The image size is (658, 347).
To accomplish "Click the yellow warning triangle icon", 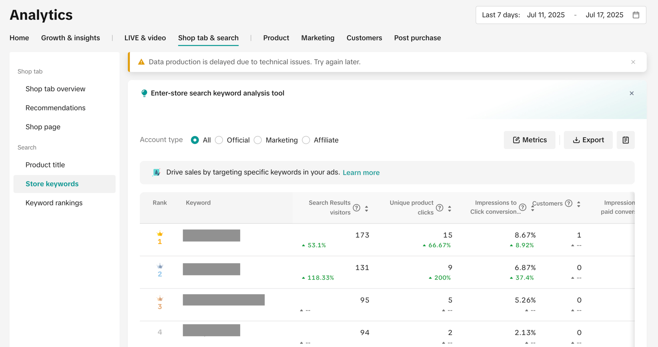I will 141,62.
